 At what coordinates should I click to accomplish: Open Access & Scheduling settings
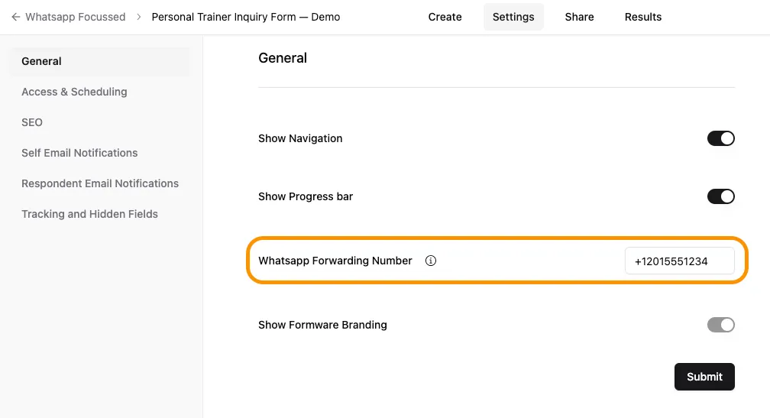pos(74,92)
